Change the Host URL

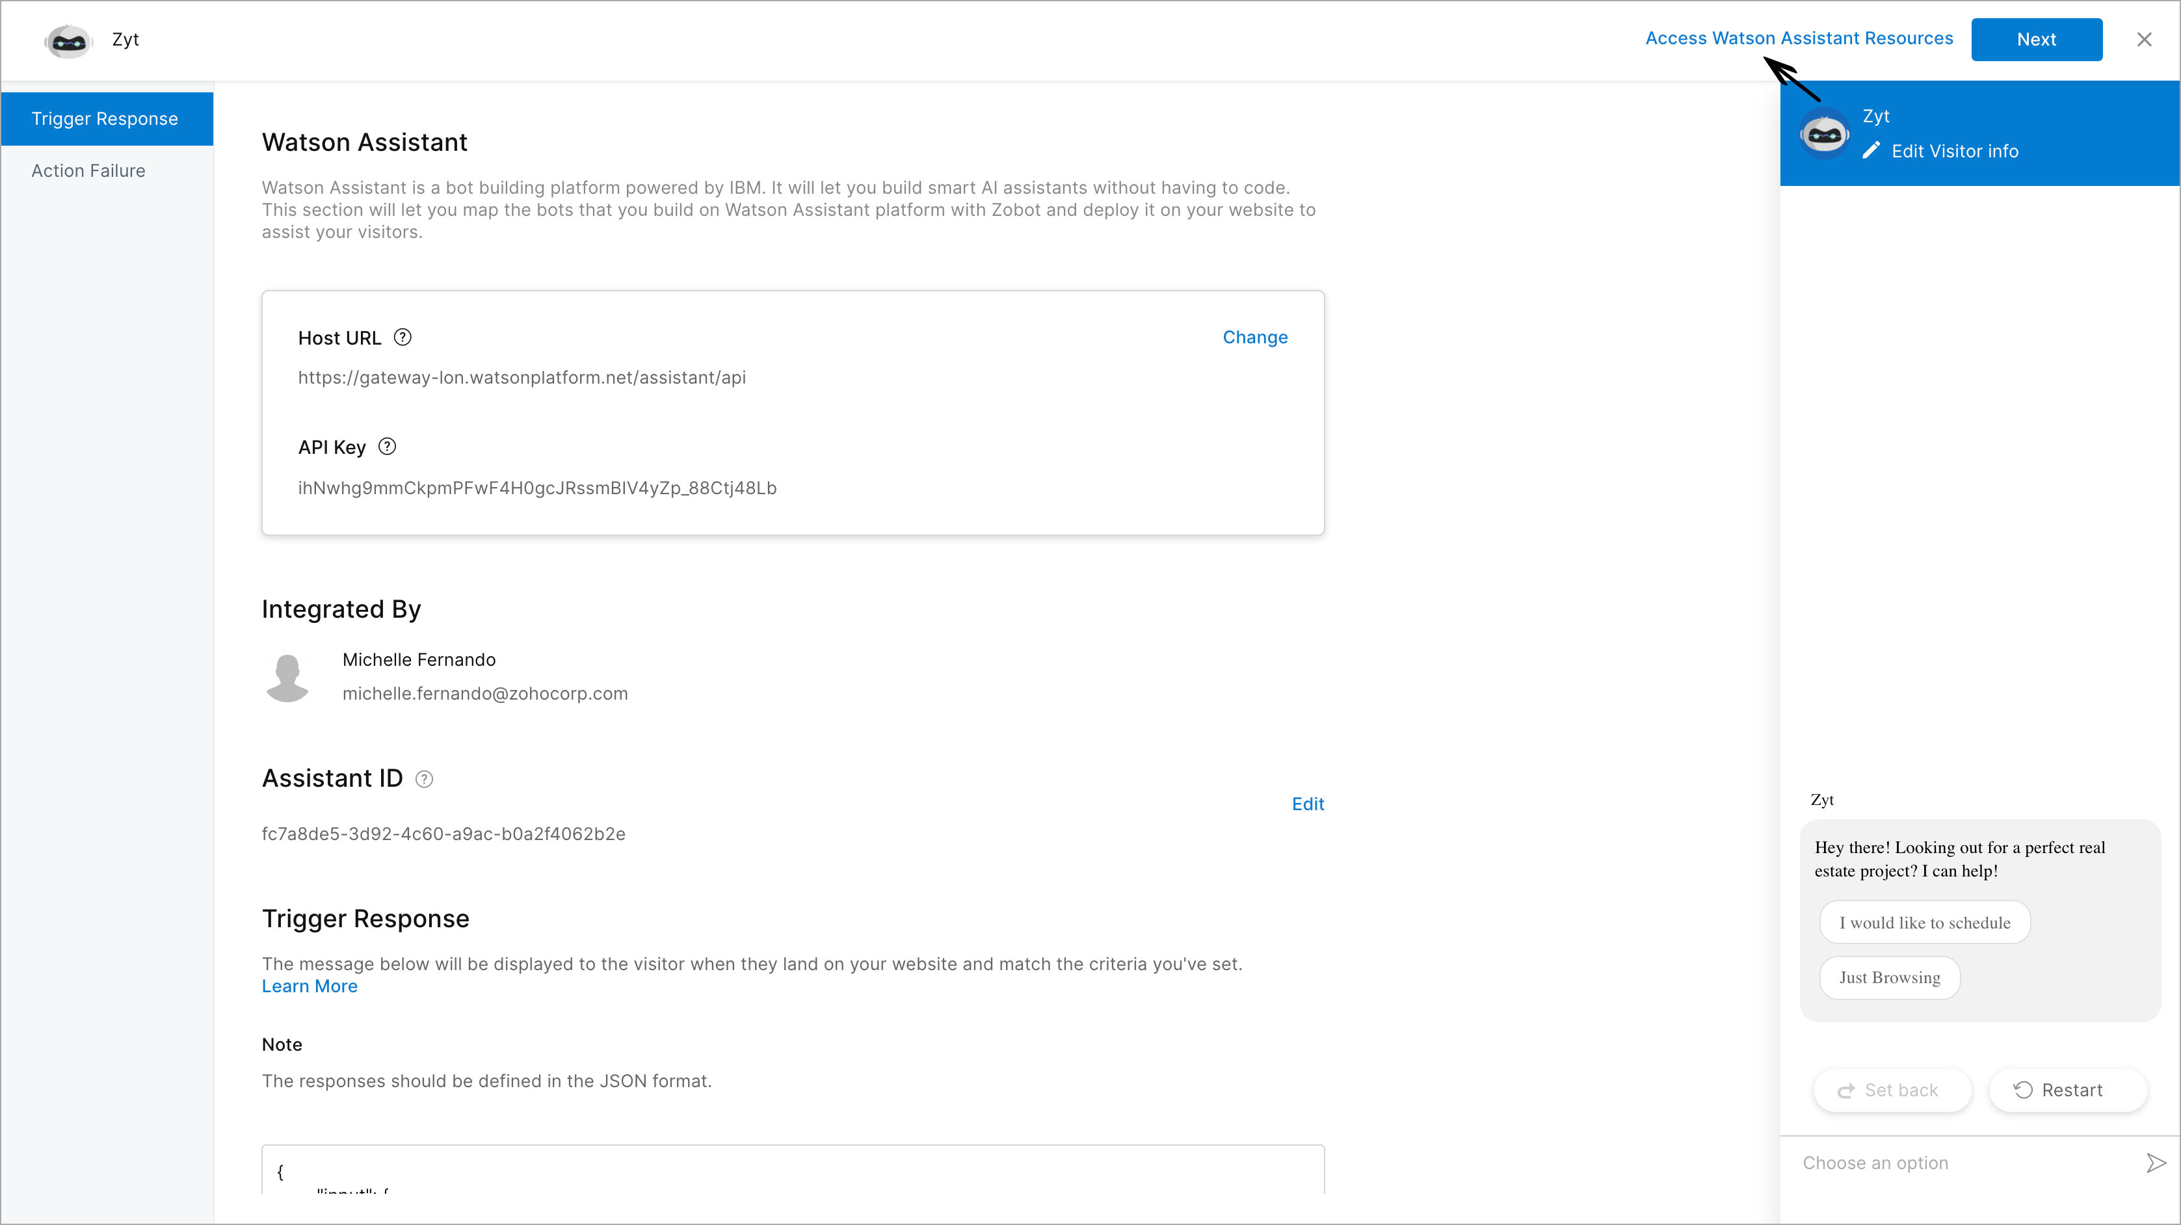pos(1255,337)
